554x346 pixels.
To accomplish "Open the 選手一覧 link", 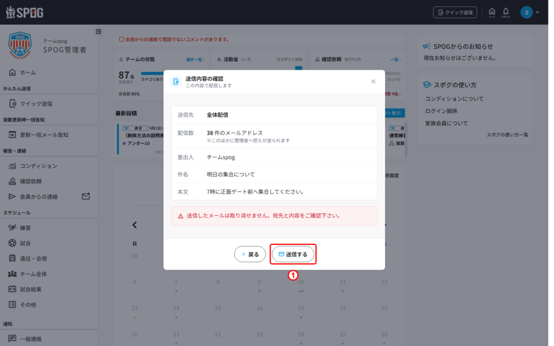I will pos(195,59).
